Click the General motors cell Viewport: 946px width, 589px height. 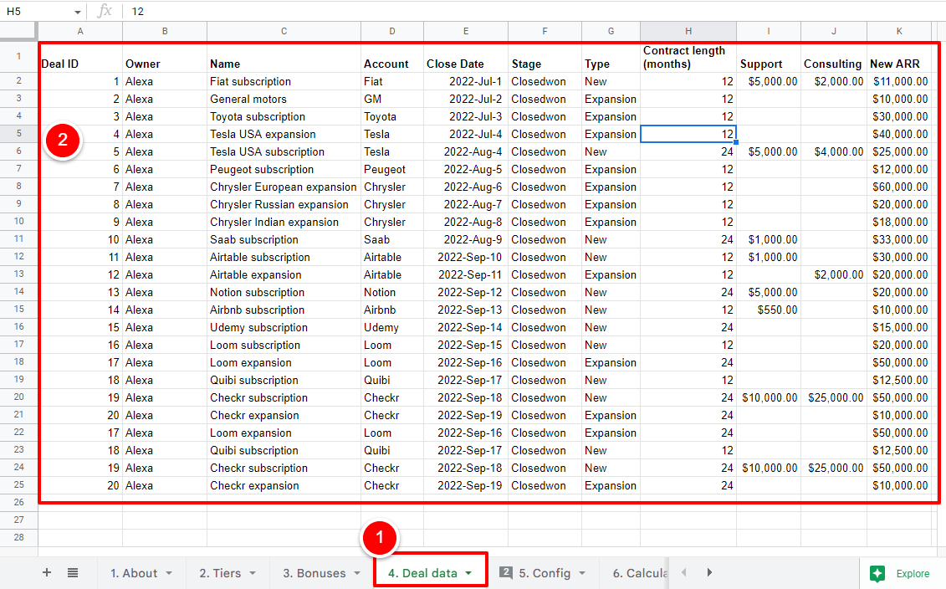click(284, 99)
